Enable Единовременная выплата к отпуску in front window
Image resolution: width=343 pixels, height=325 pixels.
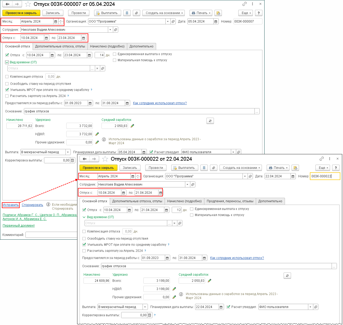coord(192,209)
